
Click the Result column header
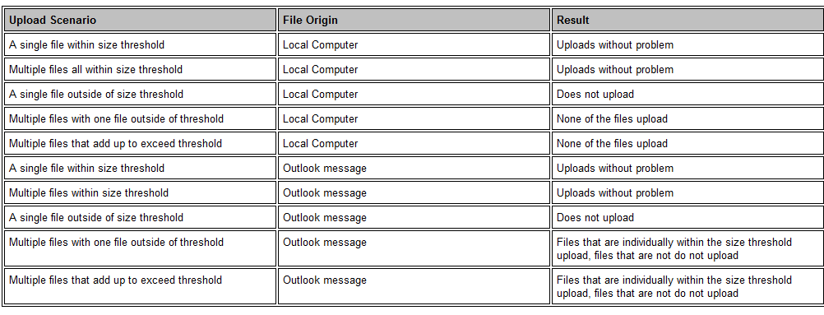coord(687,20)
